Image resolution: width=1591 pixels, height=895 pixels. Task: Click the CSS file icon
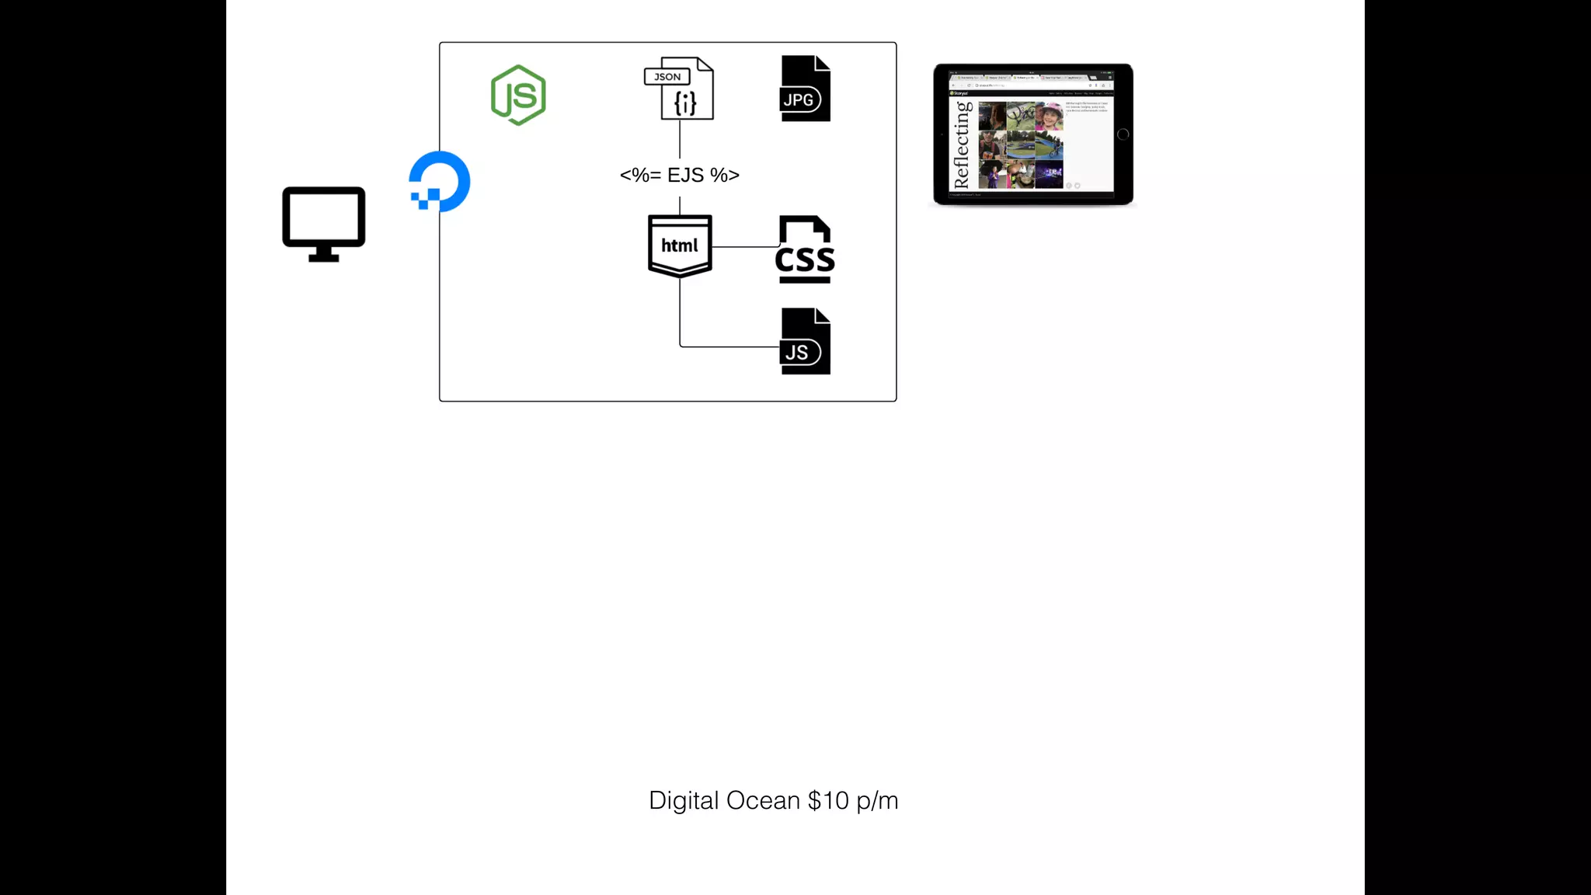pos(805,249)
